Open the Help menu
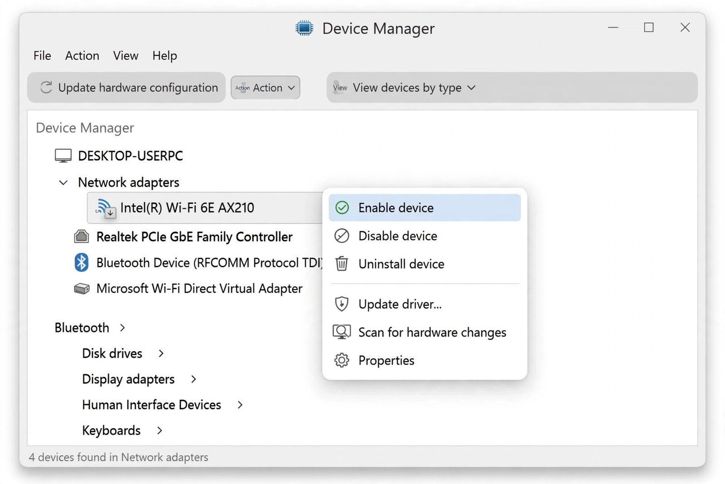Viewport: 725px width, 484px height. 164,56
